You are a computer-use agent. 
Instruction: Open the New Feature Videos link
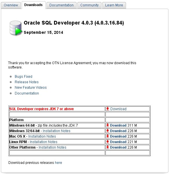[x=31, y=88]
